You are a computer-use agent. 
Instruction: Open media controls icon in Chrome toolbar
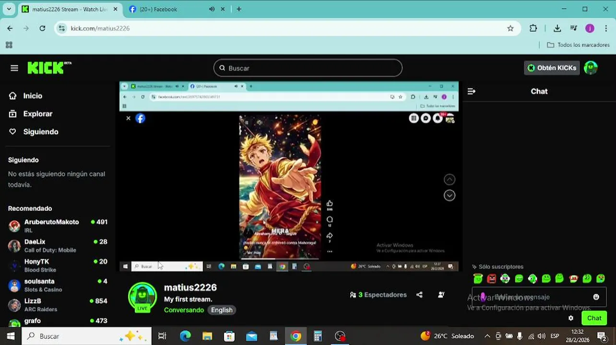[x=573, y=28]
